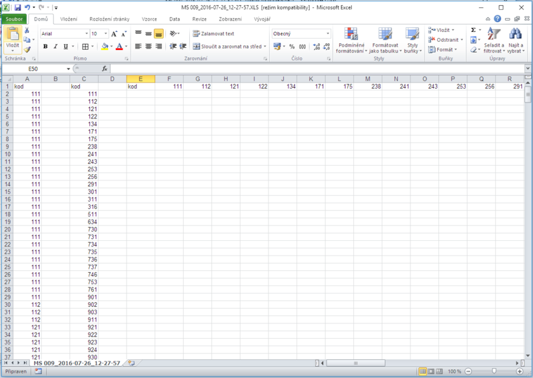Open the font size dropdown
Viewport: 533px width, 378px height.
(x=106, y=34)
